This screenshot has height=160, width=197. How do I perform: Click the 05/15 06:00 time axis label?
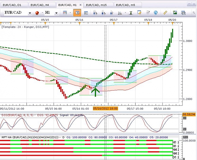pyautogui.click(x=53, y=109)
